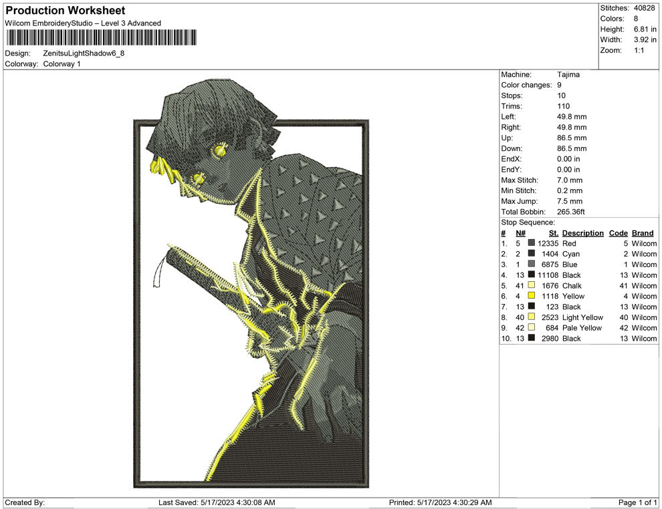
Task: Click the 'Code' column header
Action: tap(618, 233)
